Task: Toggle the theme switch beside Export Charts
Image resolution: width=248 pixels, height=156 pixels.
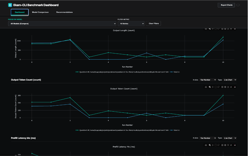Action: click(238, 5)
